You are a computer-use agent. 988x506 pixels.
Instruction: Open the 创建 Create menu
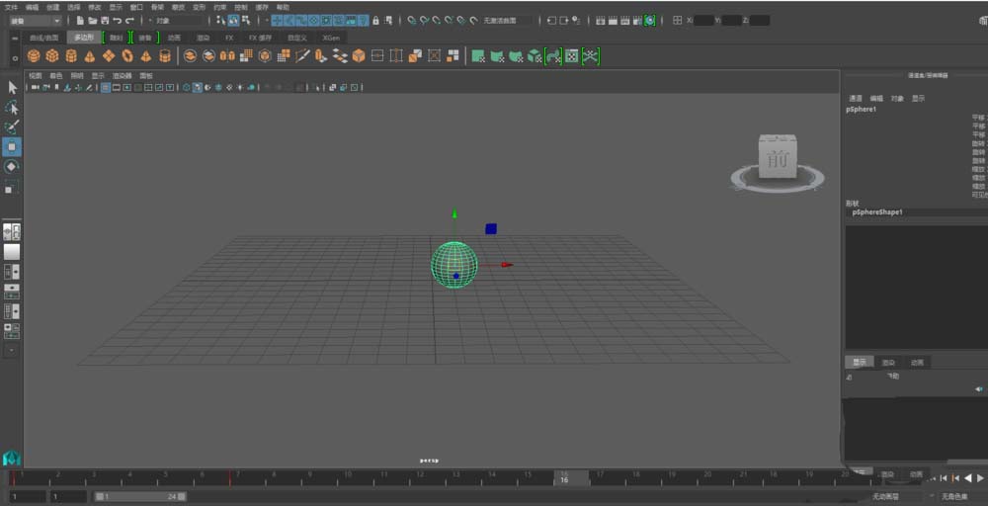tap(53, 7)
